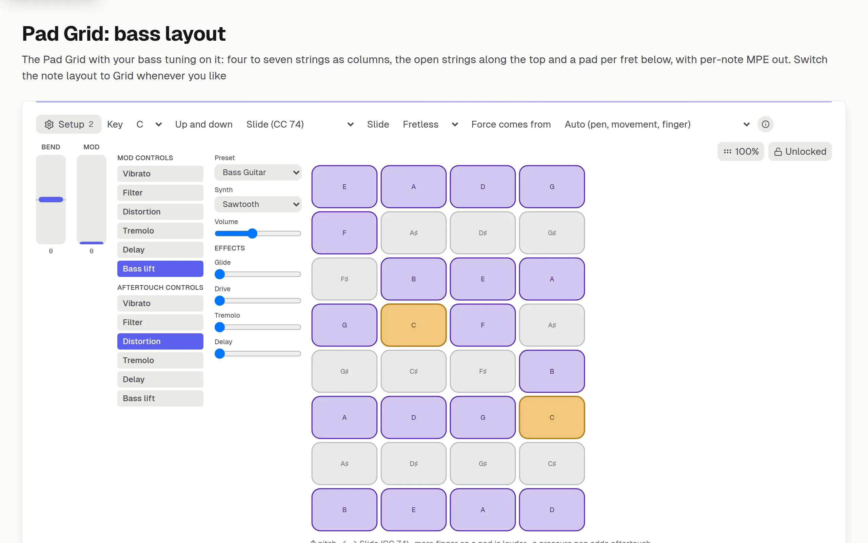
Task: Click the Volume slider
Action: [258, 233]
